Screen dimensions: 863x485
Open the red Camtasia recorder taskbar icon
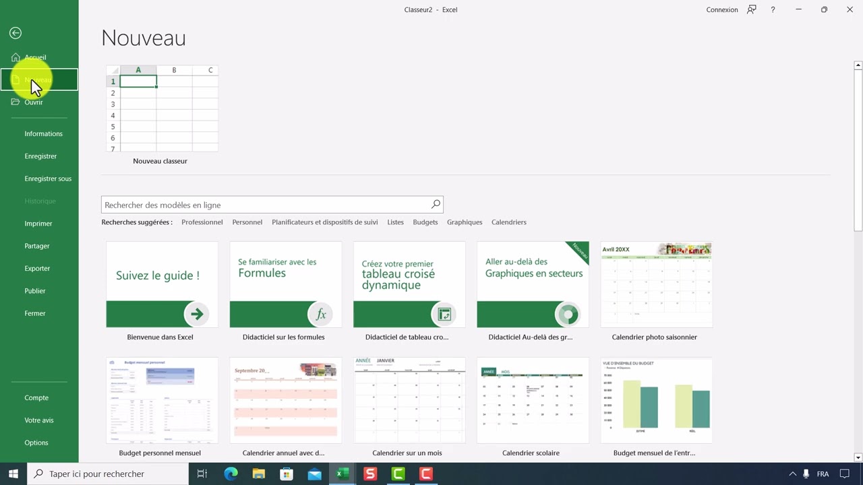426,474
